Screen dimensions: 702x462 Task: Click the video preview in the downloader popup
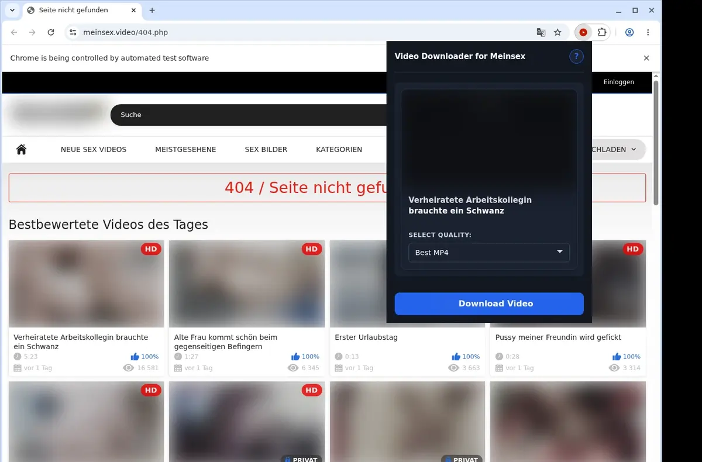pos(489,139)
